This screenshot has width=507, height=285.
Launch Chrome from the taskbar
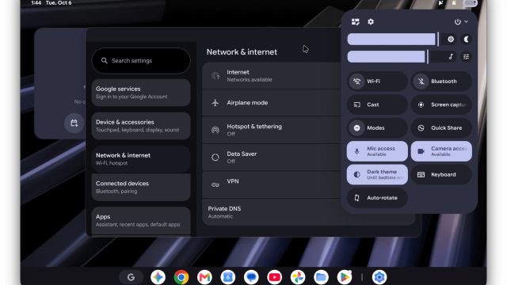(x=181, y=277)
